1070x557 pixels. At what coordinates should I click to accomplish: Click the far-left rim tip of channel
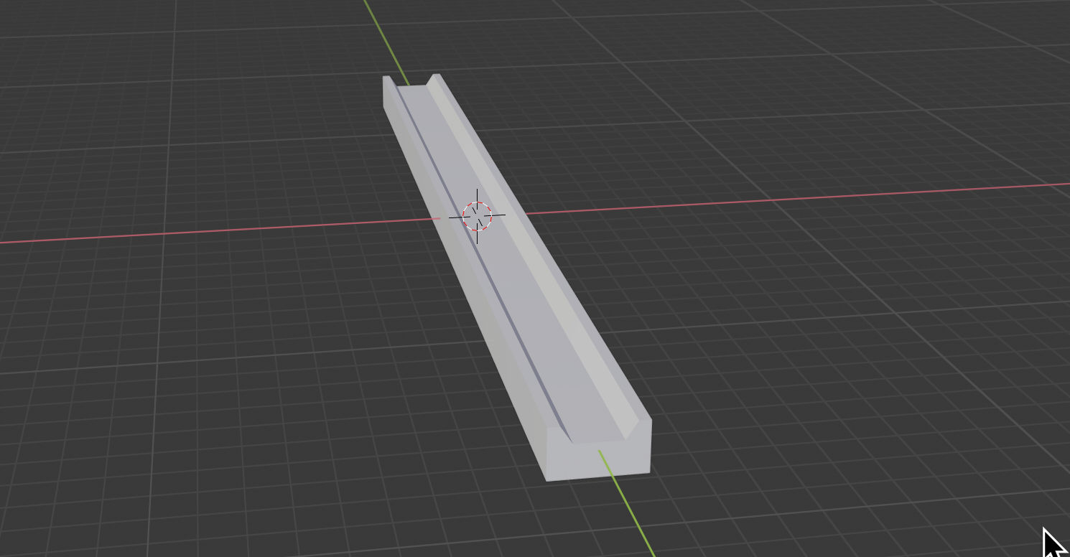[386, 78]
